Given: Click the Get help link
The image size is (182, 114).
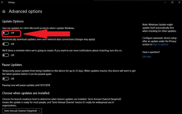Looking at the screenshot, I should click(147, 56).
